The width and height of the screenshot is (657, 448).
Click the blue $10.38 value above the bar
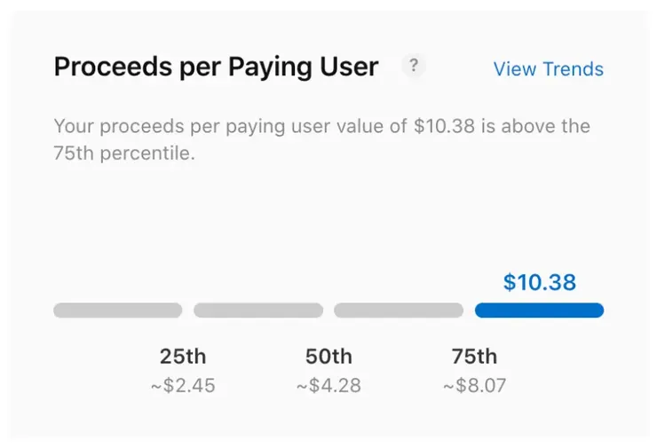[539, 282]
